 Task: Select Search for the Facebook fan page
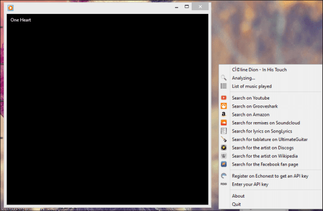point(270,164)
